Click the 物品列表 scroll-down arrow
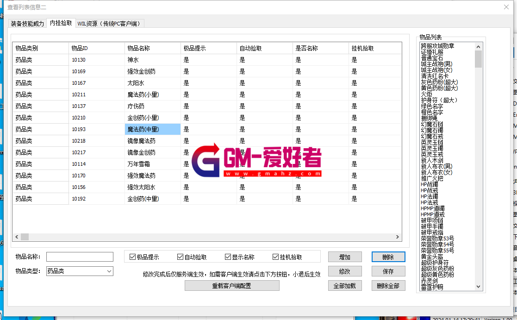 pyautogui.click(x=478, y=287)
